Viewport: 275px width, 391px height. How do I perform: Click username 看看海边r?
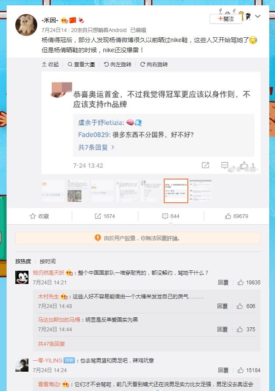tap(49, 384)
